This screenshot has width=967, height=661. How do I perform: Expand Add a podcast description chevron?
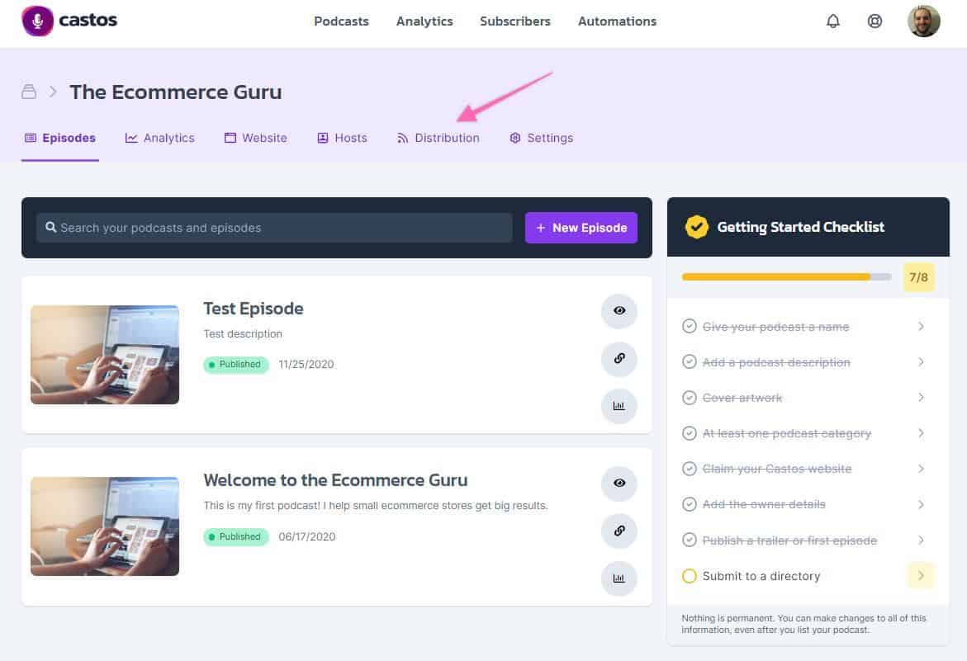[921, 361]
